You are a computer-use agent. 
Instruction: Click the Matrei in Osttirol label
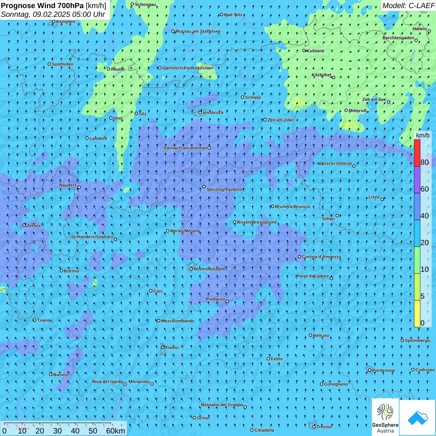click(334, 164)
